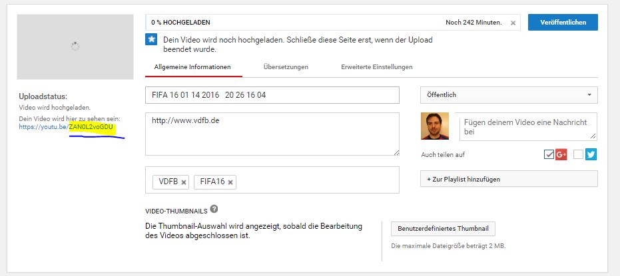Viewport: 620px width, 276px height.
Task: Remove the FIFA16 tag
Action: (230, 182)
